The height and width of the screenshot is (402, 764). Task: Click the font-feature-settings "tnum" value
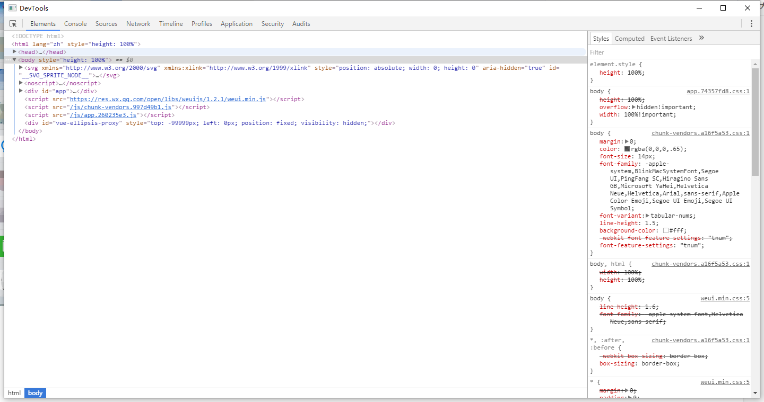[690, 245]
